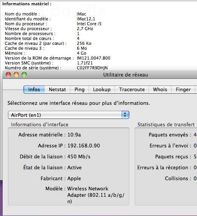This screenshot has width=197, height=216.
Task: Minimize the Utilitaire de réseau window
Action: (x=16, y=75)
